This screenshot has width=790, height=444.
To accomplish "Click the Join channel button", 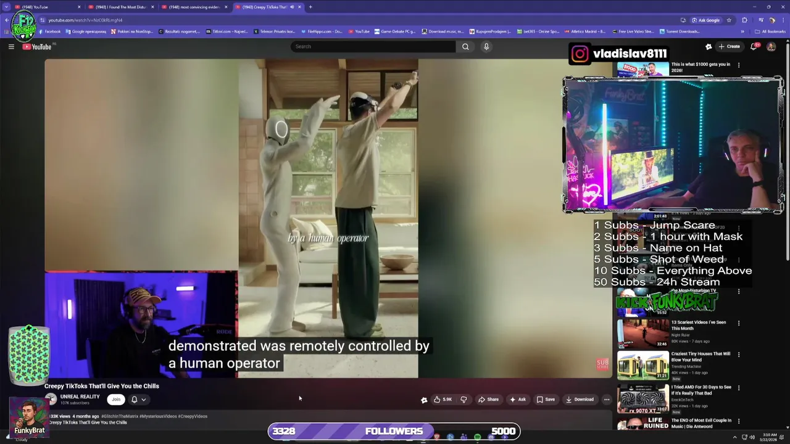I will [x=116, y=400].
